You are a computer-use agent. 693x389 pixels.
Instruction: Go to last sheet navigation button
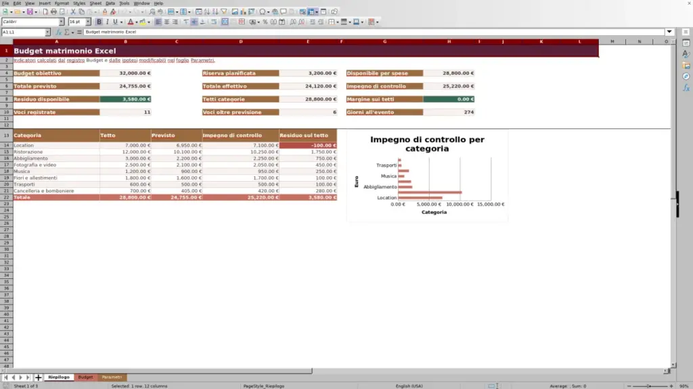[x=28, y=378]
